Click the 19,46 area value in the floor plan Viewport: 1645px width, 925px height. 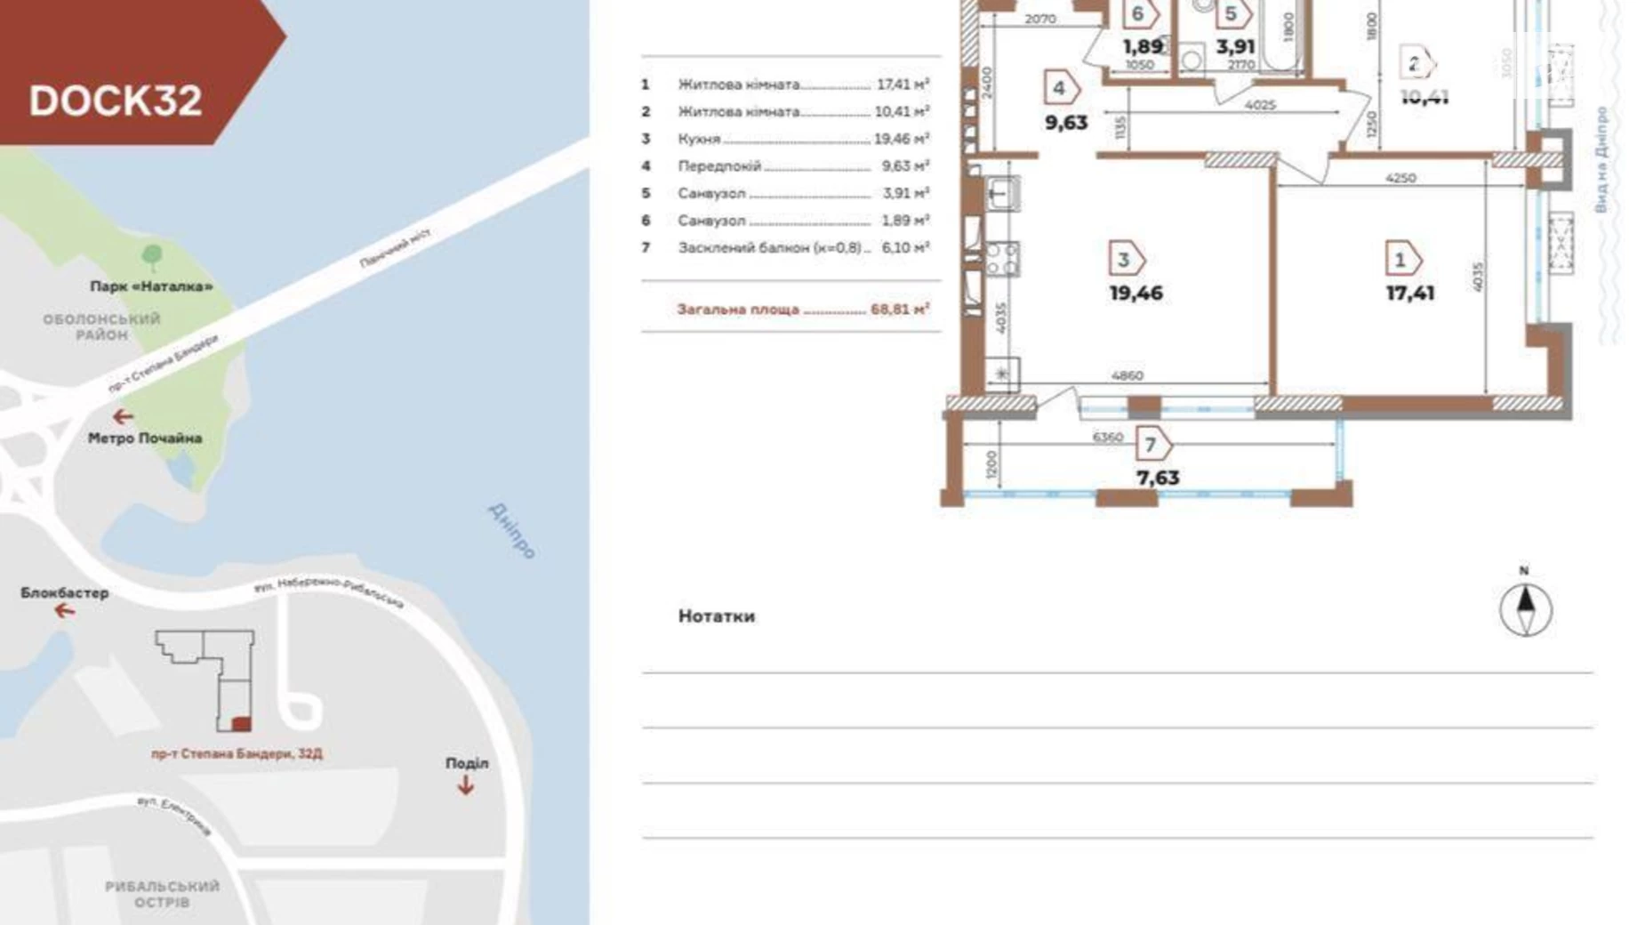[1135, 293]
